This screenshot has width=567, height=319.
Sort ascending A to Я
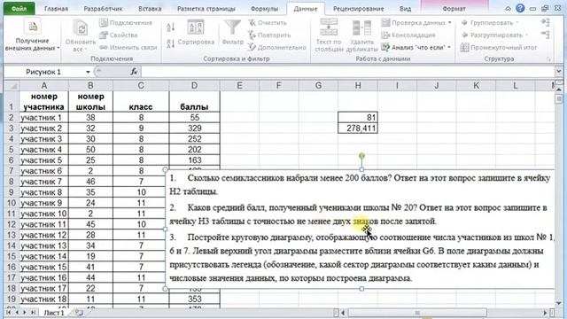tap(171, 27)
